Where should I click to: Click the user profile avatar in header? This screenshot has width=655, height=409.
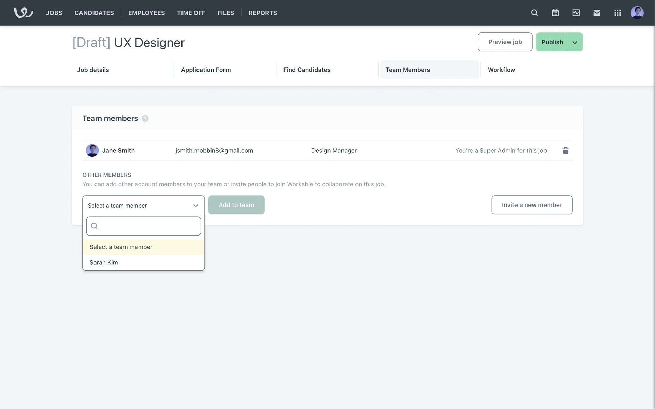[637, 13]
